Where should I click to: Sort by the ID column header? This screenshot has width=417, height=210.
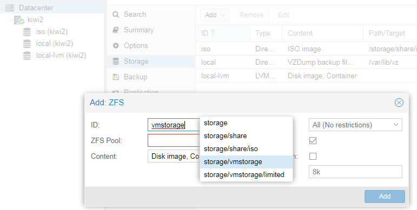[223, 33]
